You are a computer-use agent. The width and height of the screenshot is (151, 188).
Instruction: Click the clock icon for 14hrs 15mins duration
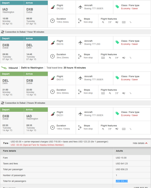click(52, 127)
